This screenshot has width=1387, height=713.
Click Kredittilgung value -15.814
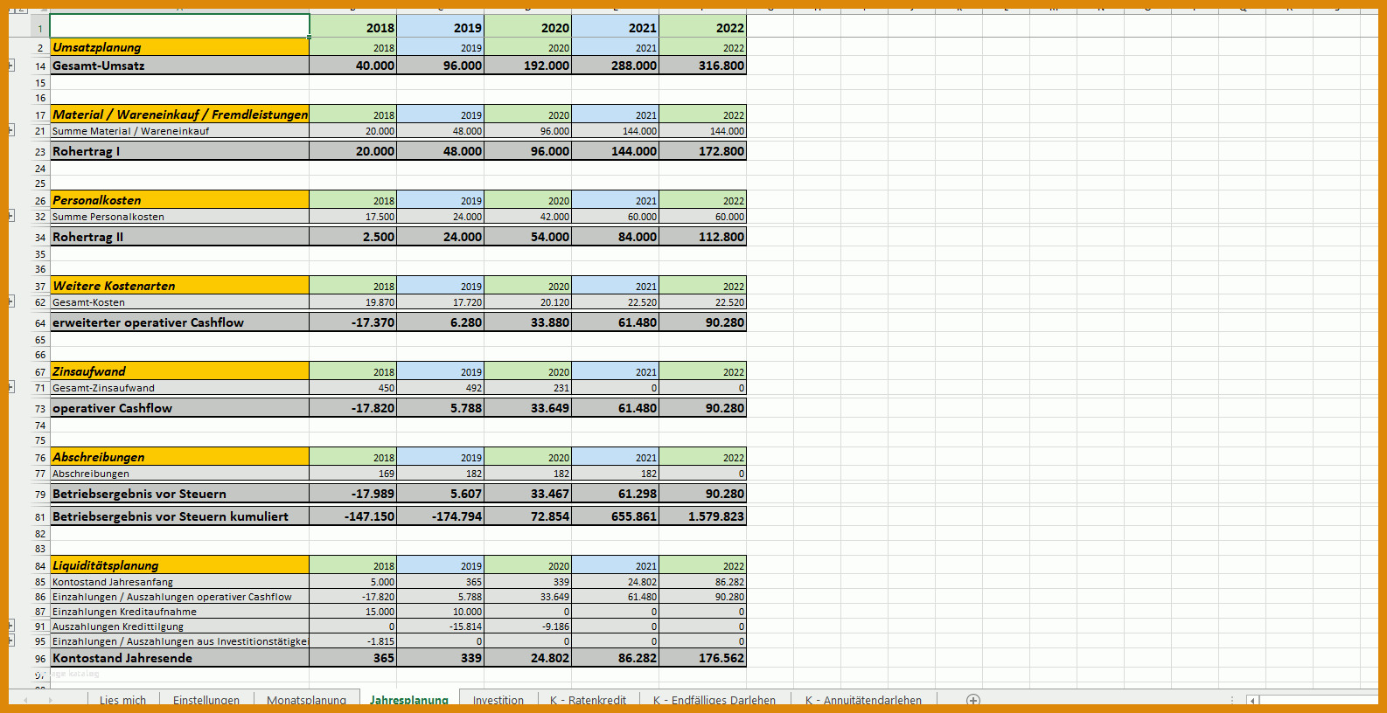441,626
